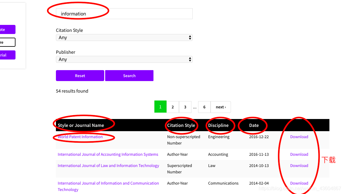
Task: Click the next page button
Action: click(x=221, y=107)
